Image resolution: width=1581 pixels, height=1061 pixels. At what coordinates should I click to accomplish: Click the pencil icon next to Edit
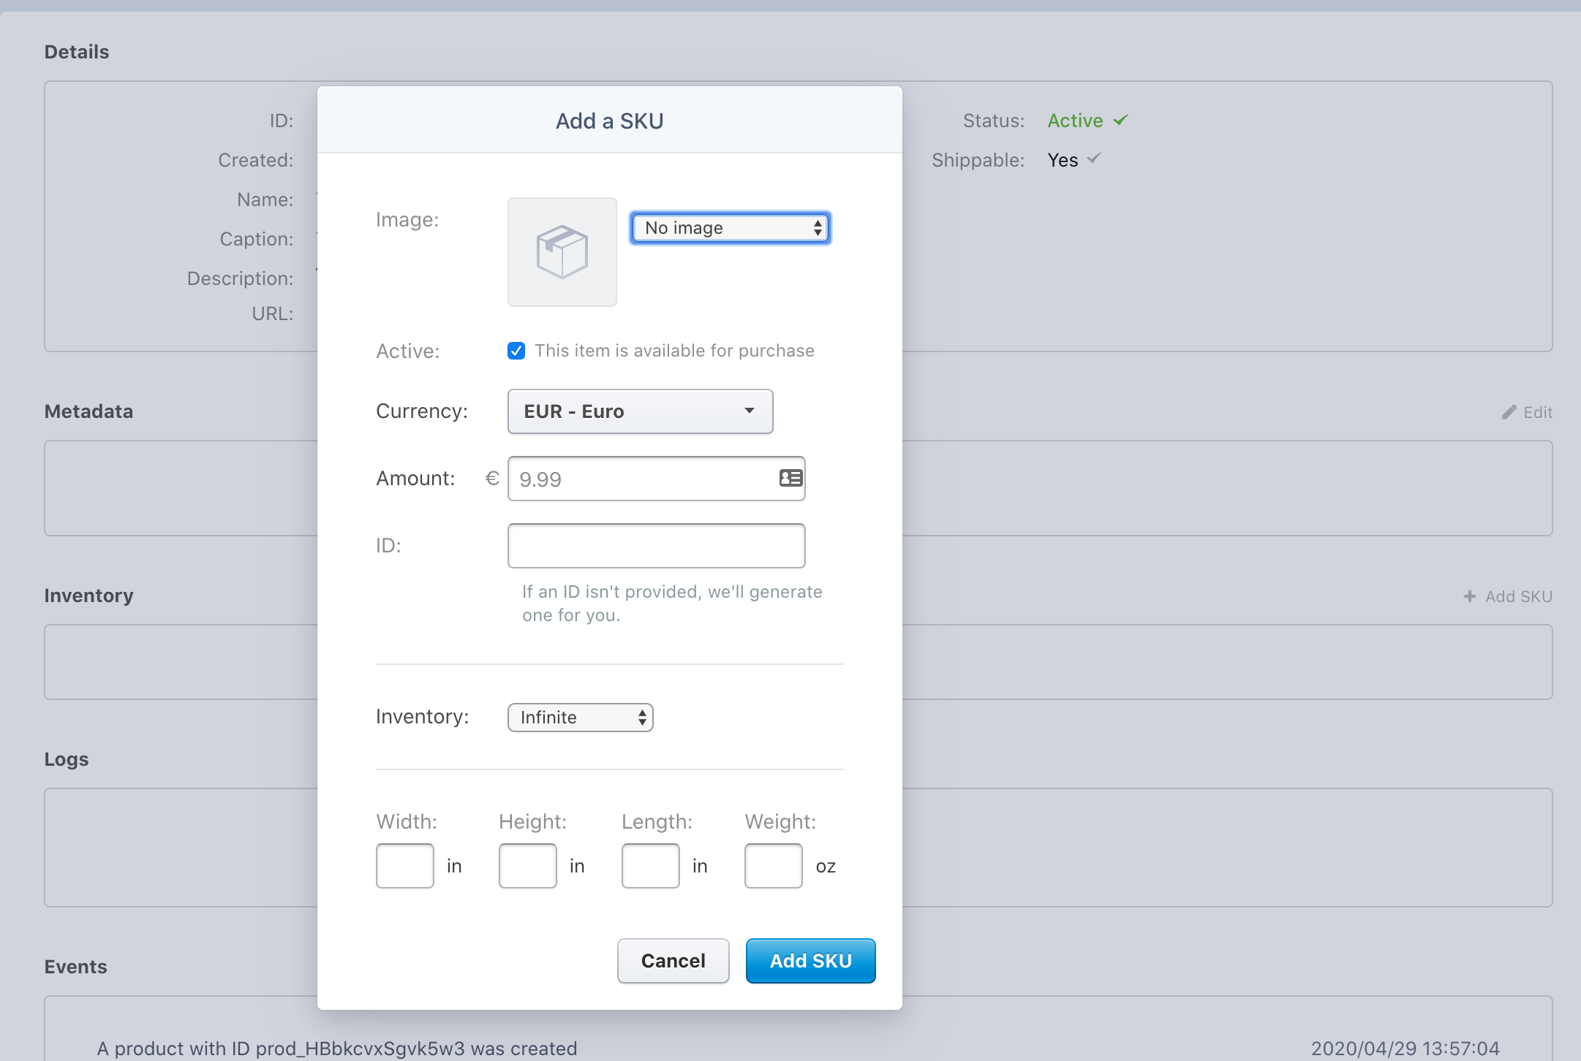(x=1509, y=411)
